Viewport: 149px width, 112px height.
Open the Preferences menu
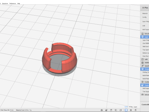[x=13, y=3]
